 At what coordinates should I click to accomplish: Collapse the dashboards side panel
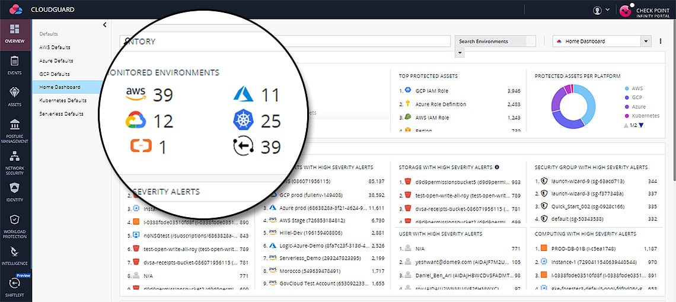coord(105,25)
